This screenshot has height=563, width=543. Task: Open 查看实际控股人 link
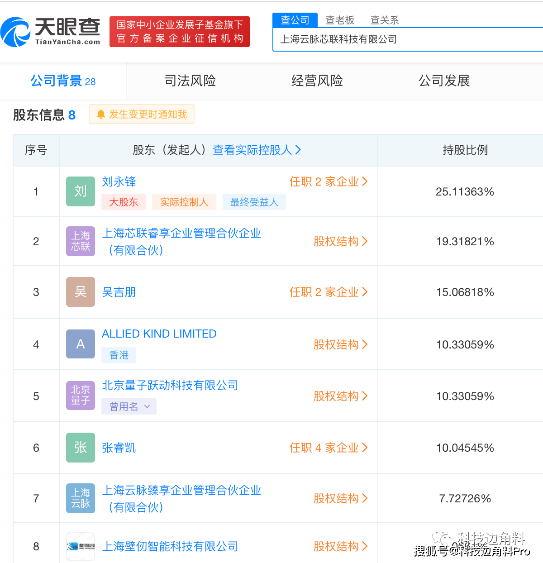click(x=257, y=150)
